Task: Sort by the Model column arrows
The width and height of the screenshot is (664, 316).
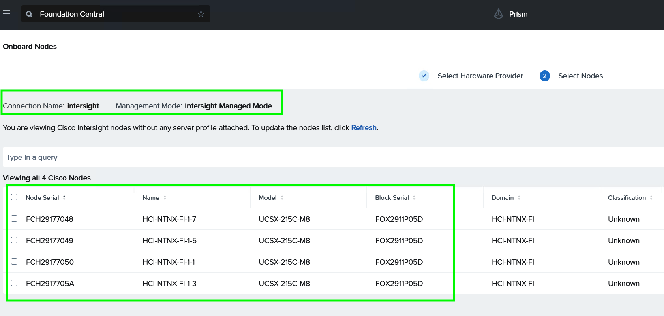Action: 282,198
